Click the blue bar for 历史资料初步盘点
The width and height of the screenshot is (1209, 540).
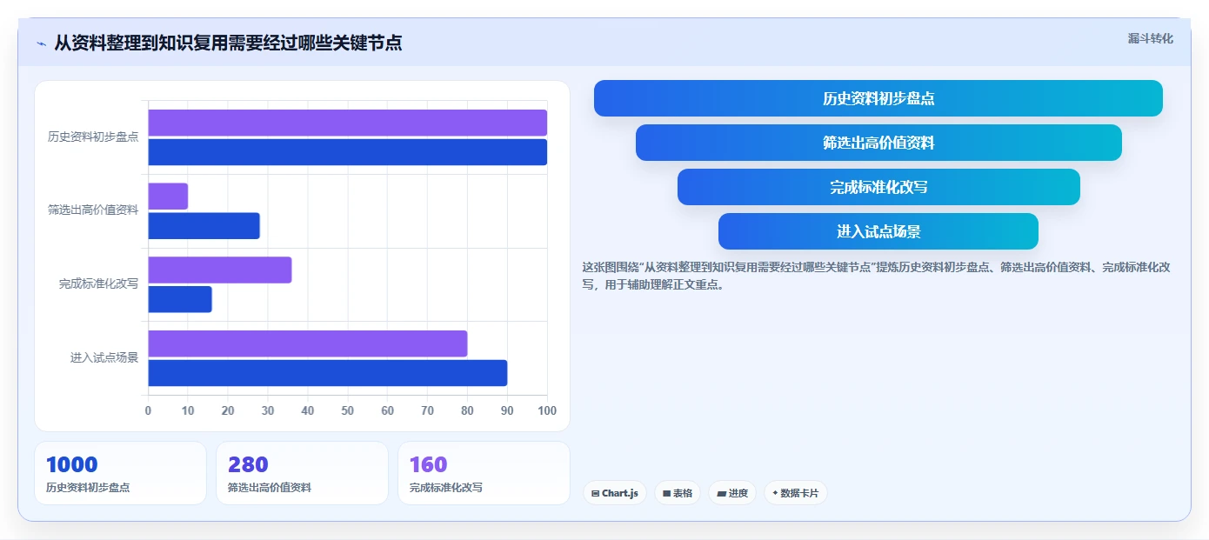pos(348,152)
